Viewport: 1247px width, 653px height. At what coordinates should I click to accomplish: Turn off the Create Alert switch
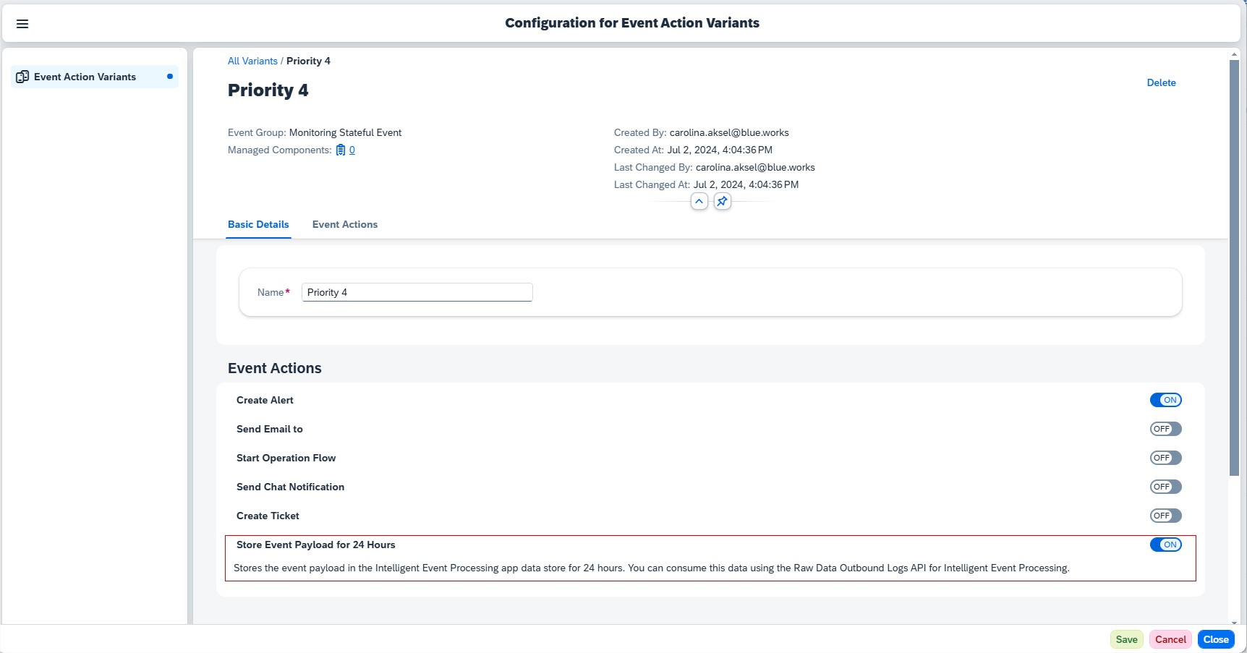(1165, 400)
